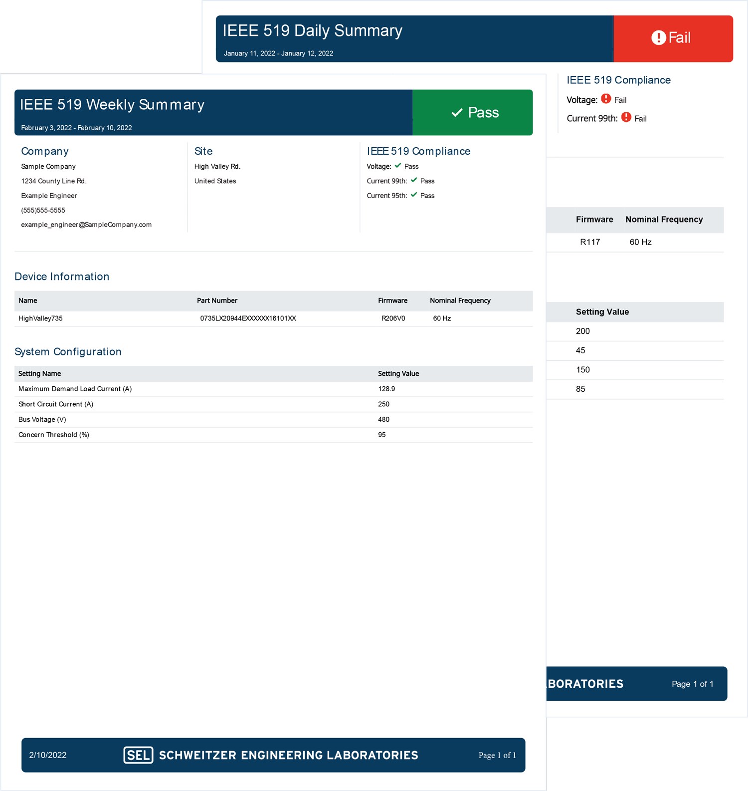
Task: Click the Device Information heading
Action: [62, 276]
